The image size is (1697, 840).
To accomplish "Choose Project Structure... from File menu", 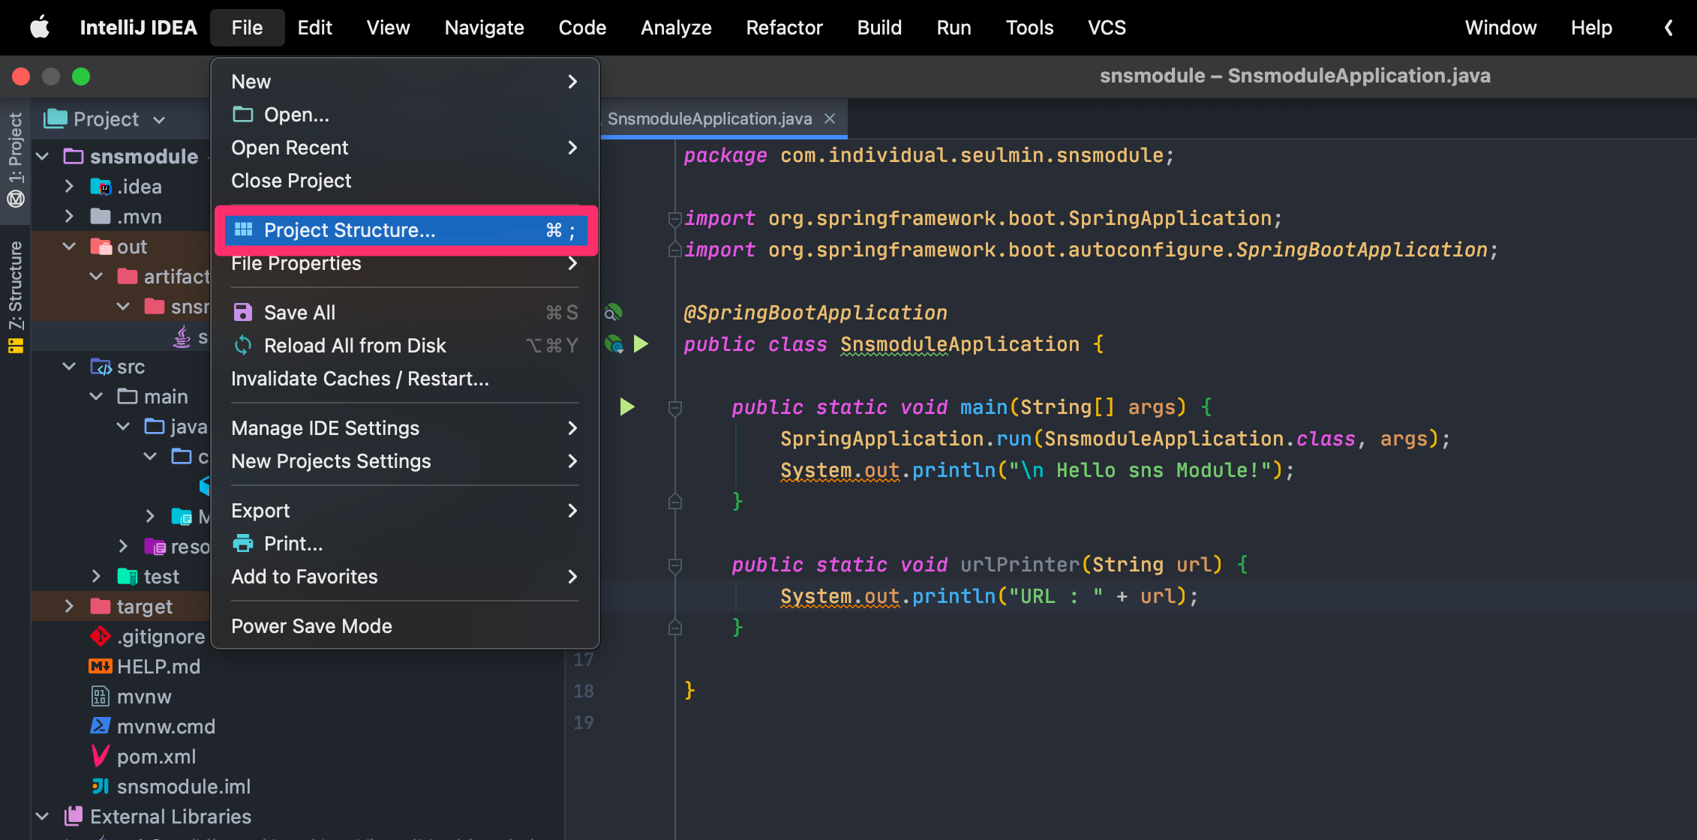I will point(349,230).
